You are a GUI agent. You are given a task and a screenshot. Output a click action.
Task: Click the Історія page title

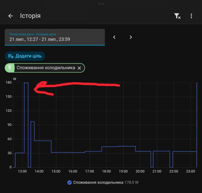click(30, 16)
